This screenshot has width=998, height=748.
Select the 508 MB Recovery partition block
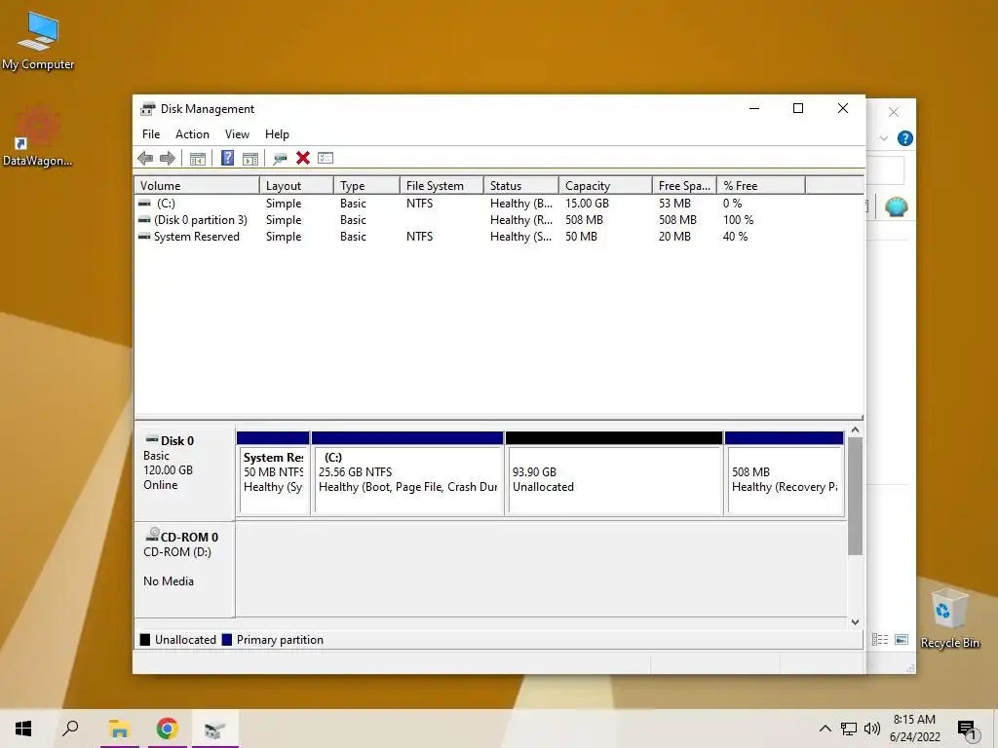pyautogui.click(x=785, y=472)
